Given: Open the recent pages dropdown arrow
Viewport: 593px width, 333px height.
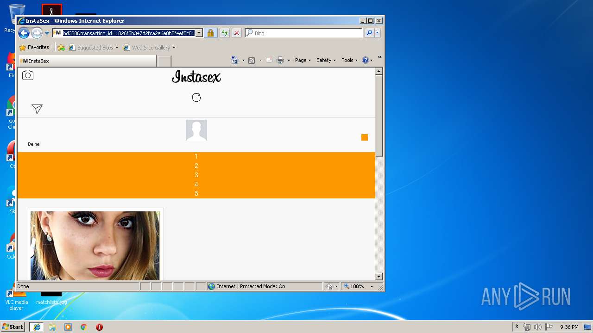Looking at the screenshot, I should point(47,33).
